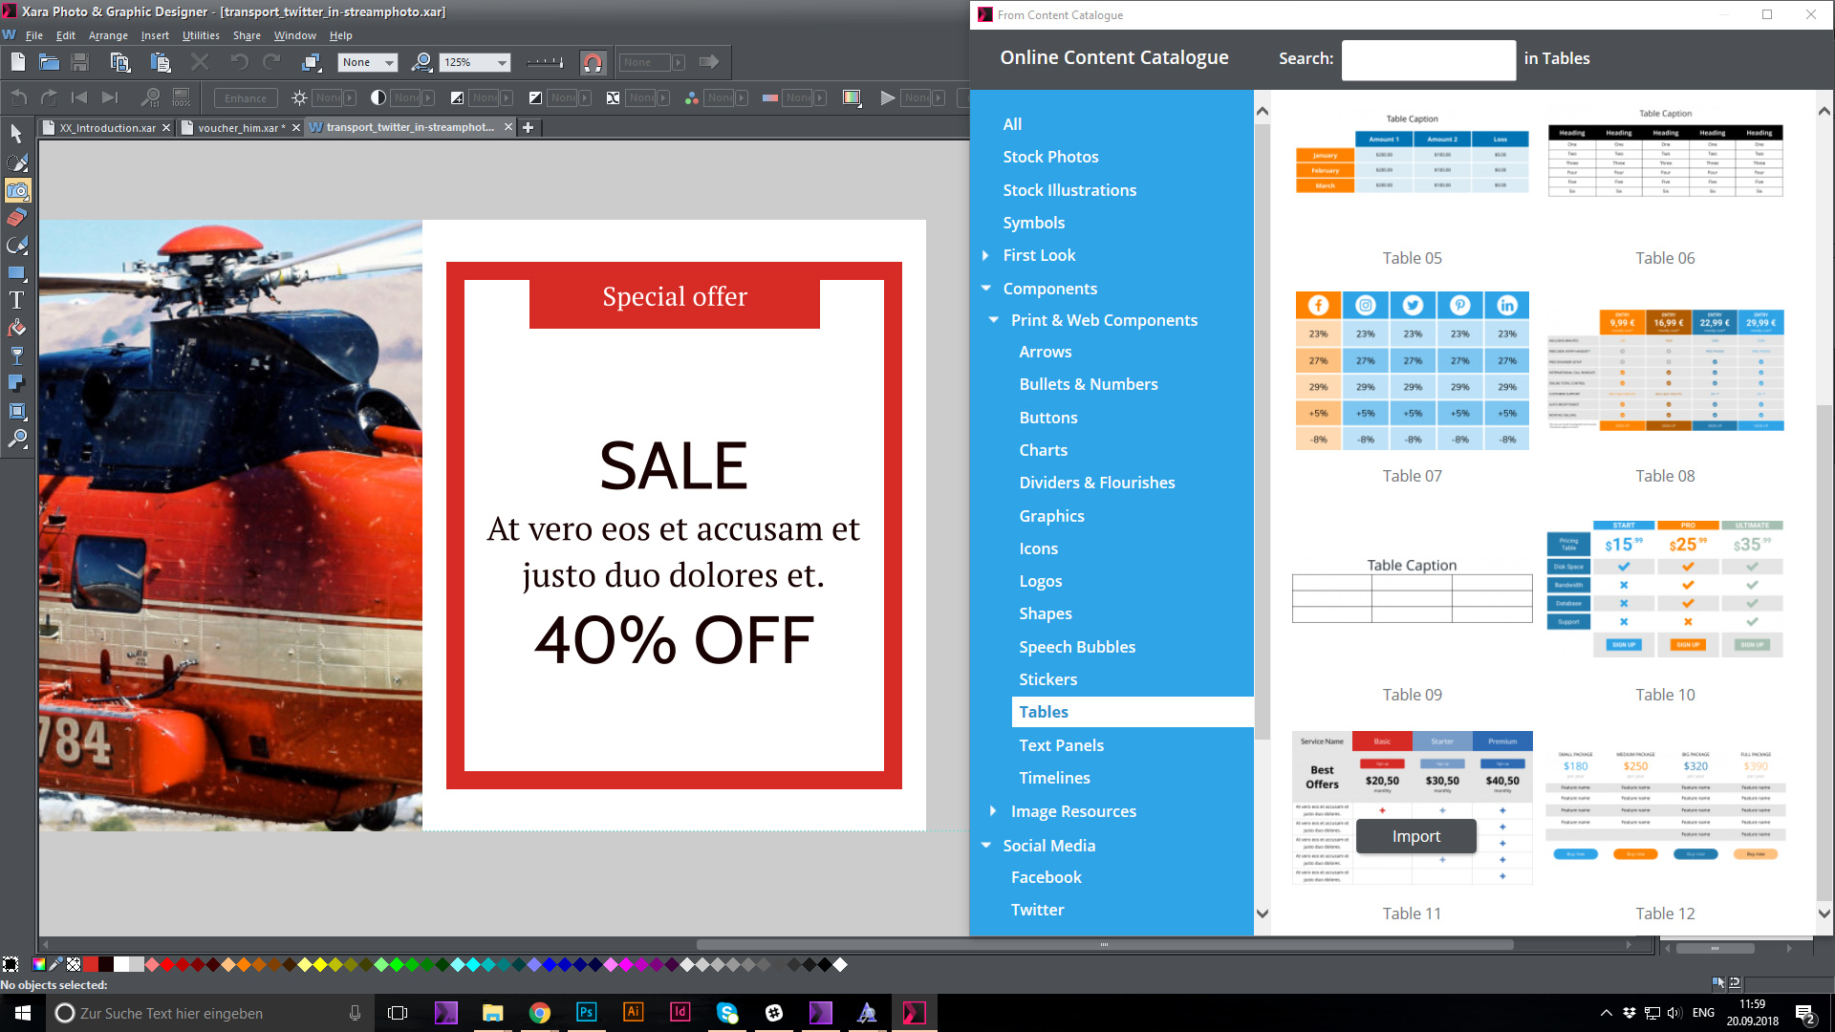Pick the Zoom magnifier tool in left toolbar
Screen dimensions: 1835x1032
pyautogui.click(x=16, y=439)
